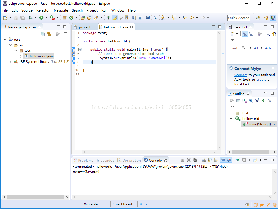Click the Open Type icon

83,18
